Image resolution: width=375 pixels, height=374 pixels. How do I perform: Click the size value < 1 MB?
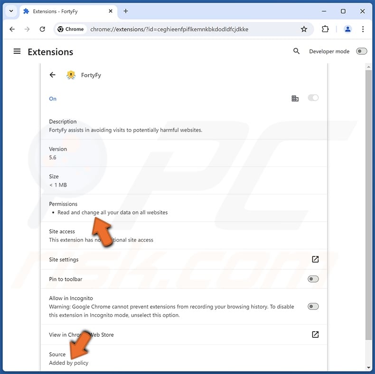click(58, 185)
